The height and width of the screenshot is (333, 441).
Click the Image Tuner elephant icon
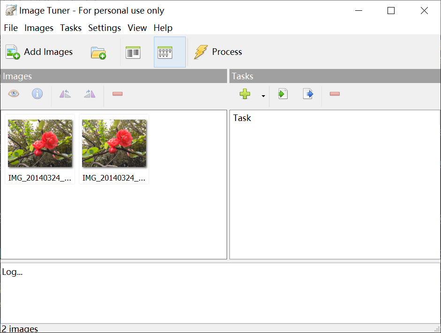click(x=11, y=10)
